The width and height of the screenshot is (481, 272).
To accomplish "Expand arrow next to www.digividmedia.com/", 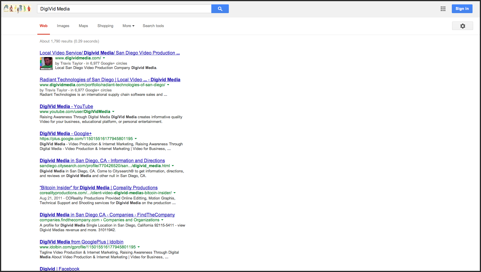I will [104, 58].
